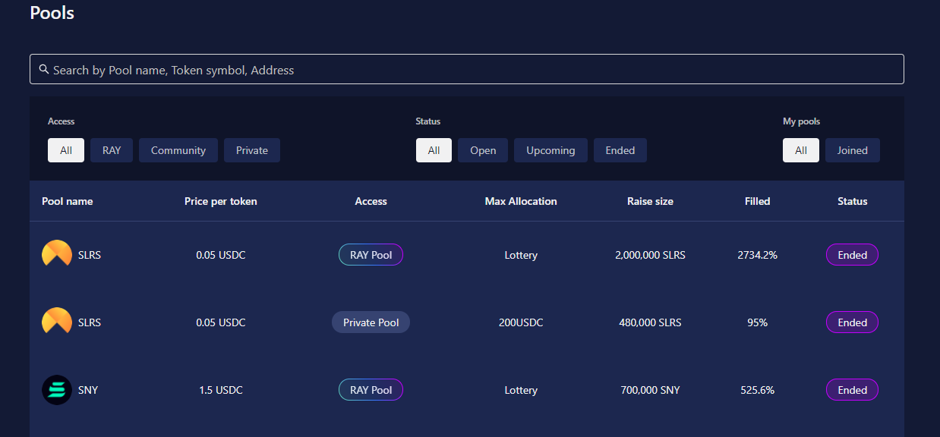940x437 pixels.
Task: Filter access by RAY
Action: [112, 150]
